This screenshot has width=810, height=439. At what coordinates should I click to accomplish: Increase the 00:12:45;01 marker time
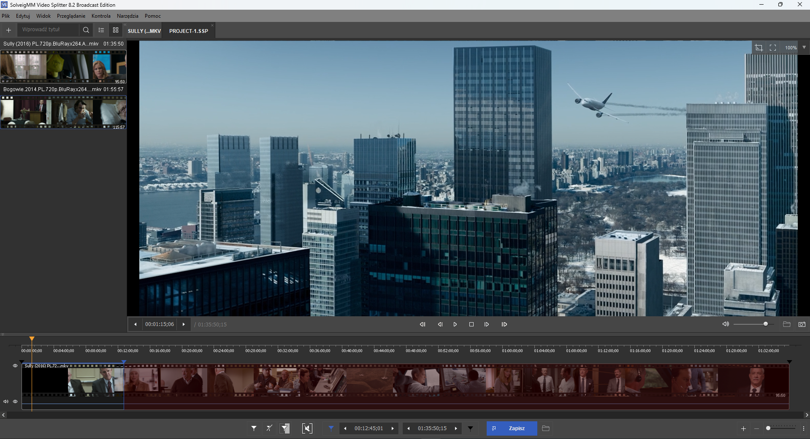393,428
